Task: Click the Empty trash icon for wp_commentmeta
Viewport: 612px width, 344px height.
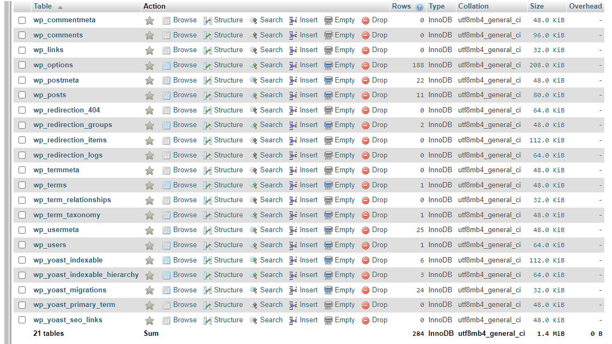Action: click(x=329, y=21)
